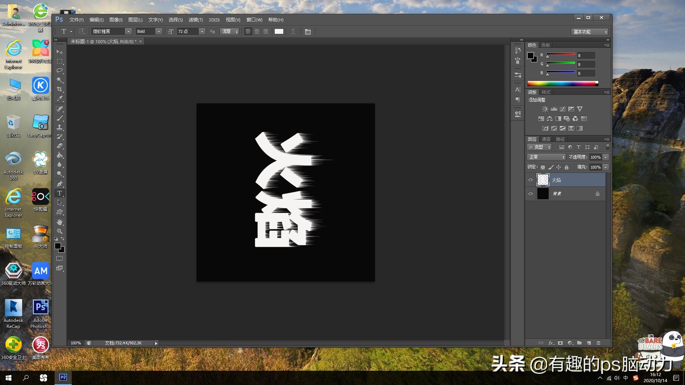This screenshot has width=685, height=385.
Task: Hide the 火焰 layer visibility eye
Action: coord(531,180)
